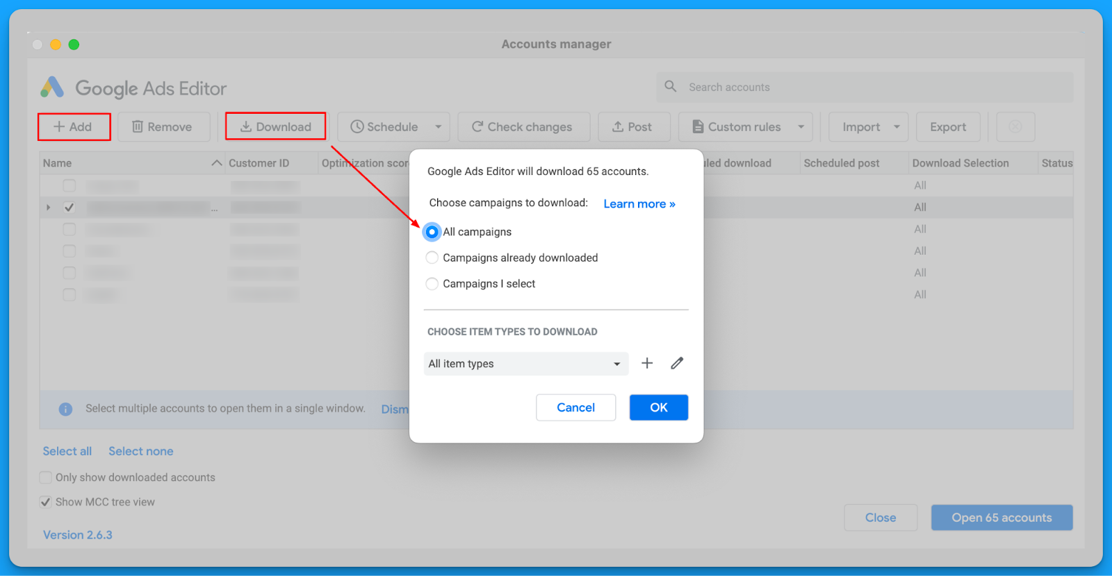
Task: Open the All item types dropdown
Action: pyautogui.click(x=526, y=364)
